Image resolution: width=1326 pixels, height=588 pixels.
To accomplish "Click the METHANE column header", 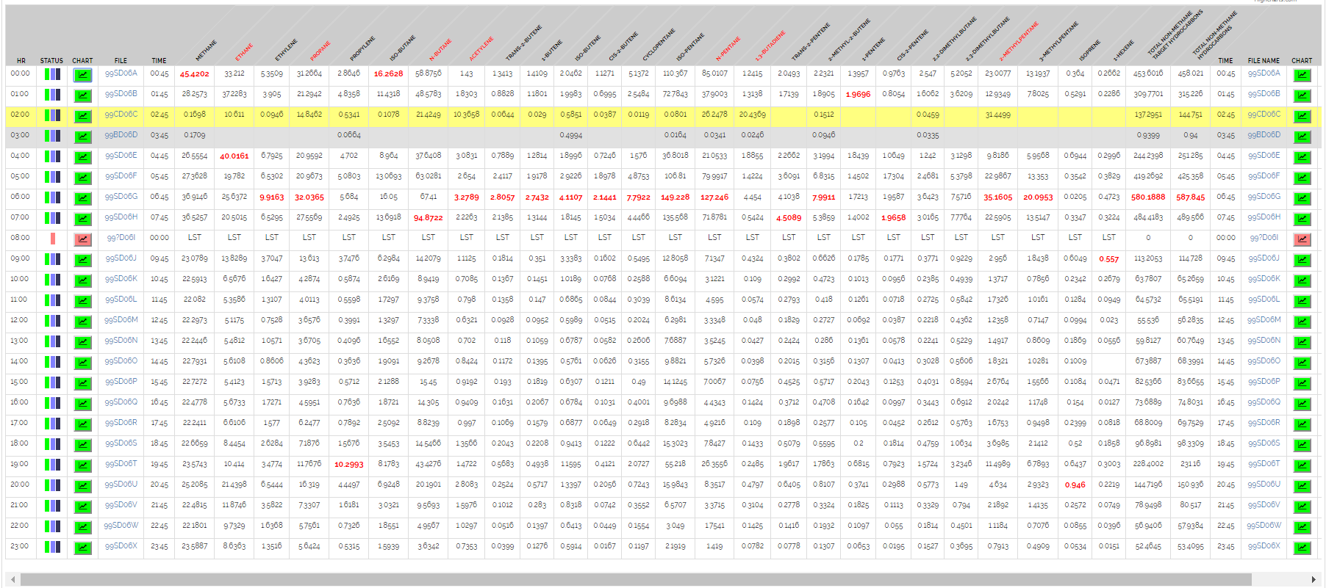I will coord(206,50).
